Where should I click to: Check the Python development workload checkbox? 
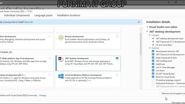[50, 36]
